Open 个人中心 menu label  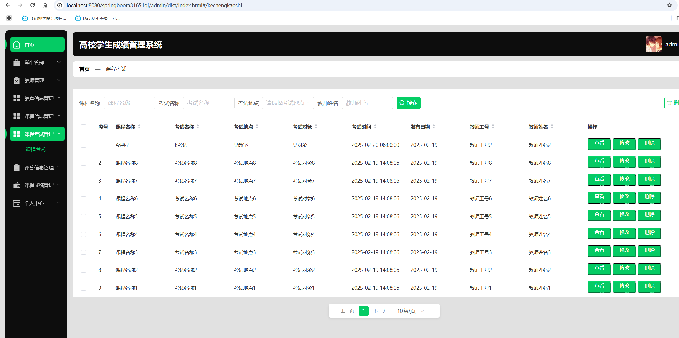(34, 203)
